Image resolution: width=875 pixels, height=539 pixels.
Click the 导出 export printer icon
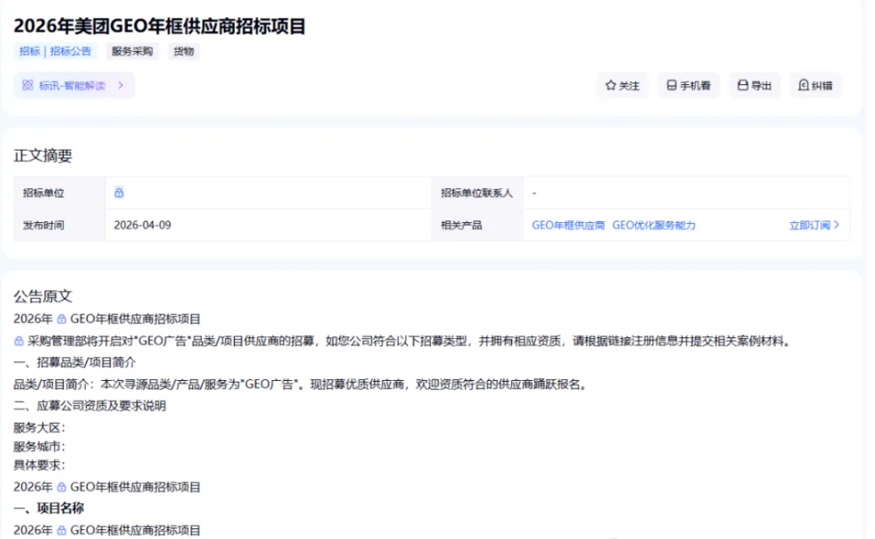coord(743,85)
